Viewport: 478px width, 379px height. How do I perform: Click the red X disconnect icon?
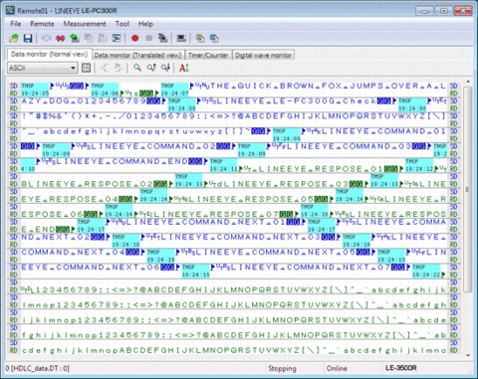click(60, 38)
